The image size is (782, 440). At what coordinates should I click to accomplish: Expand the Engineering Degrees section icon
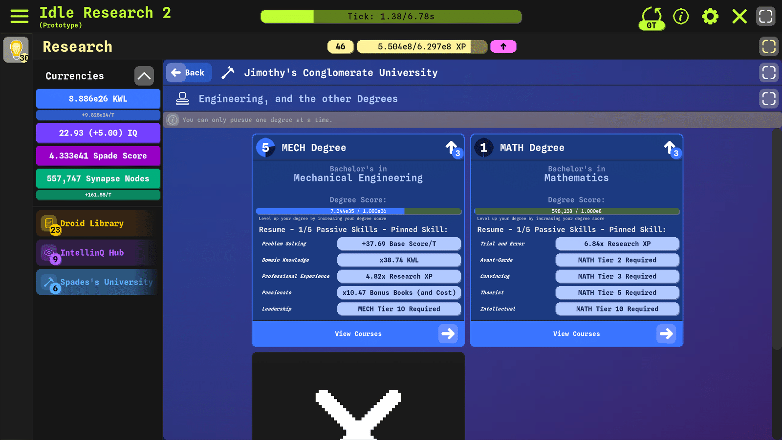pyautogui.click(x=769, y=99)
